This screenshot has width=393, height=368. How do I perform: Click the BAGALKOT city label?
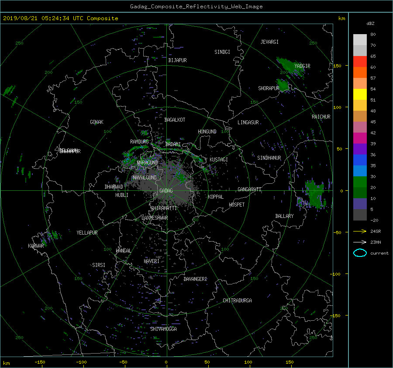[175, 120]
